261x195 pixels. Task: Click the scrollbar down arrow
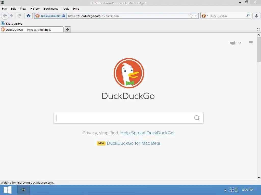coord(259,177)
